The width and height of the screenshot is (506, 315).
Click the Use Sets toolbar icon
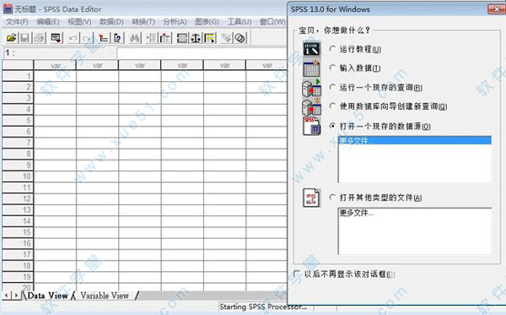click(240, 38)
